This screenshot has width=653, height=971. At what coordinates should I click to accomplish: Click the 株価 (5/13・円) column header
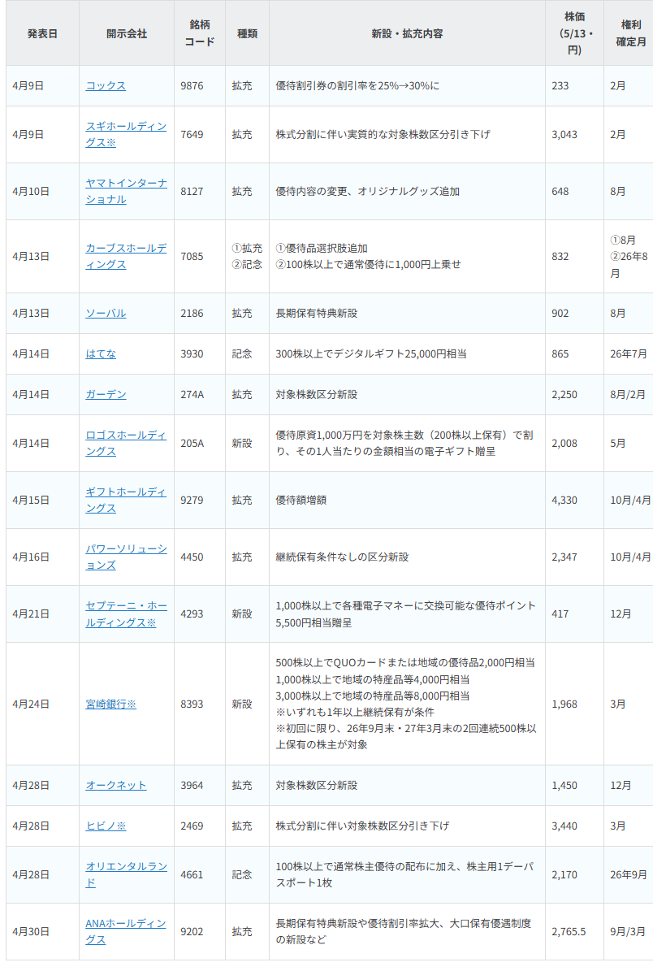coord(574,33)
